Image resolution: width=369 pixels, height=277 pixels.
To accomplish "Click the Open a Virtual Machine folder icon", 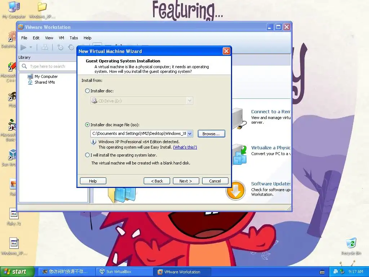I will pyautogui.click(x=122, y=195).
